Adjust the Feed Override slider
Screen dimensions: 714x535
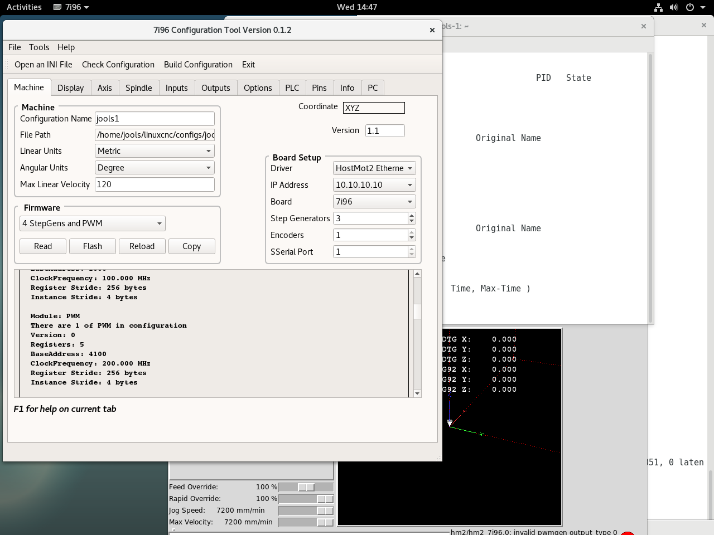[306, 487]
